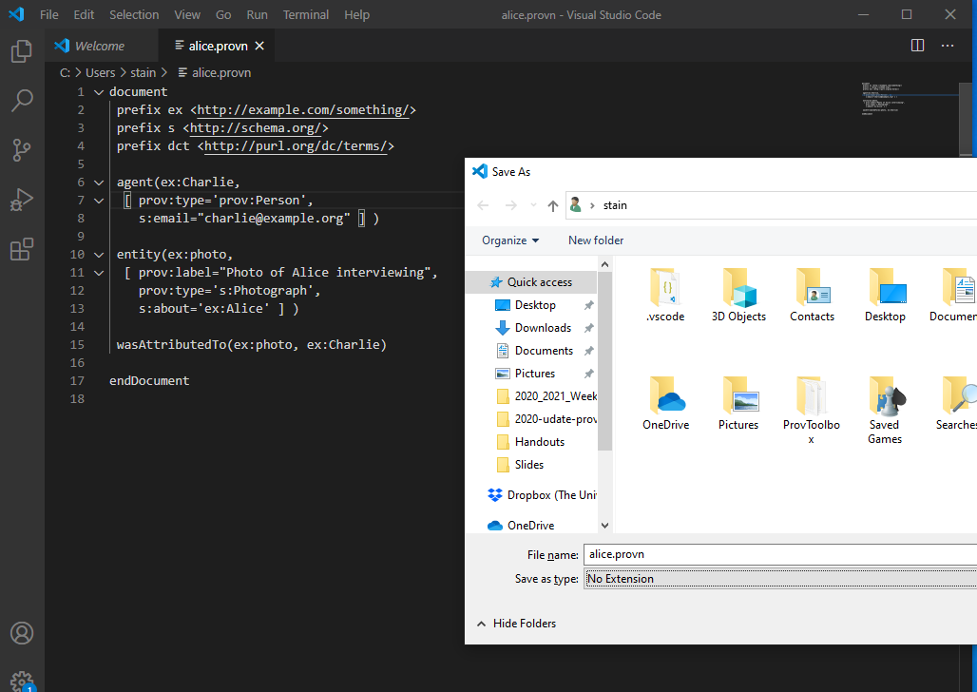Open the Pictures folder in file pane
977x692 pixels.
(x=738, y=404)
